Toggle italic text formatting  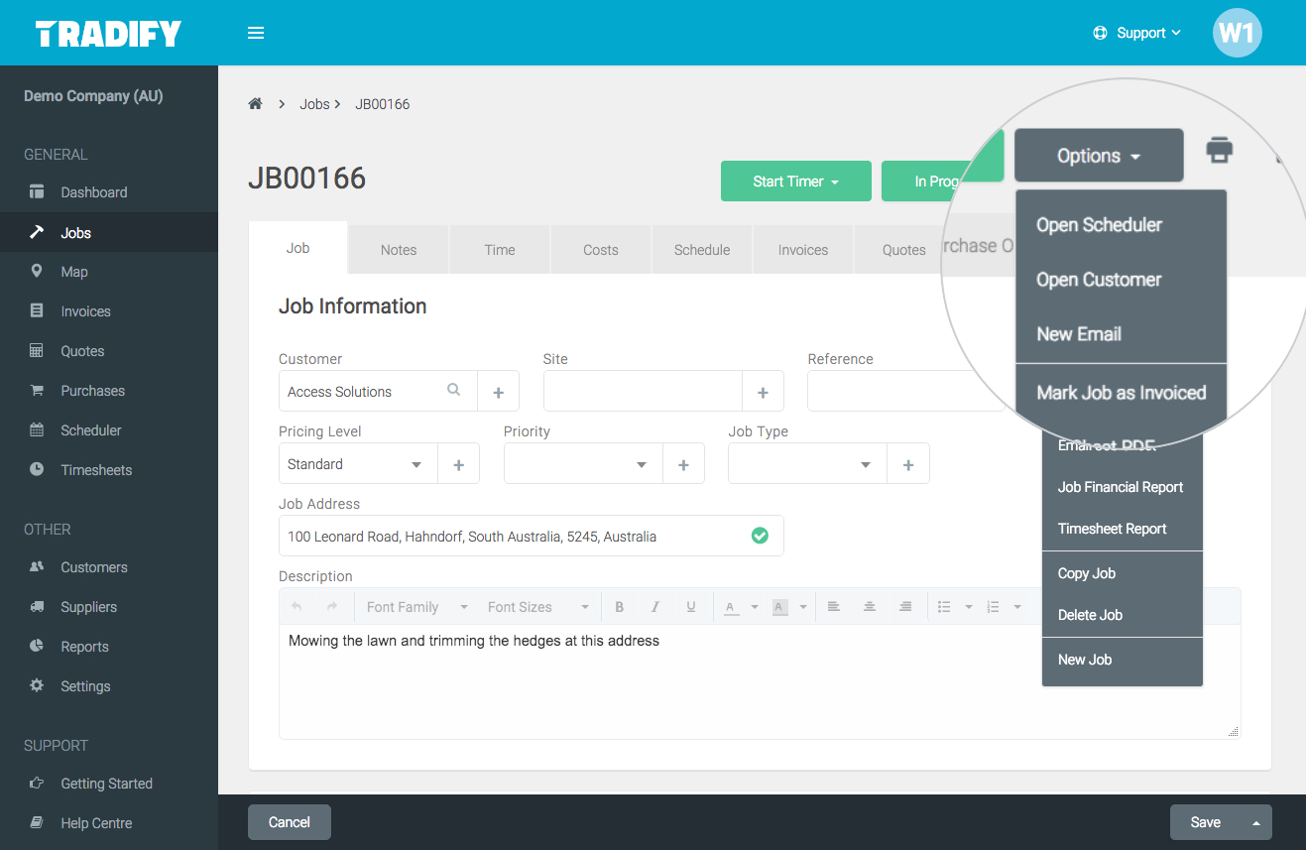coord(655,607)
